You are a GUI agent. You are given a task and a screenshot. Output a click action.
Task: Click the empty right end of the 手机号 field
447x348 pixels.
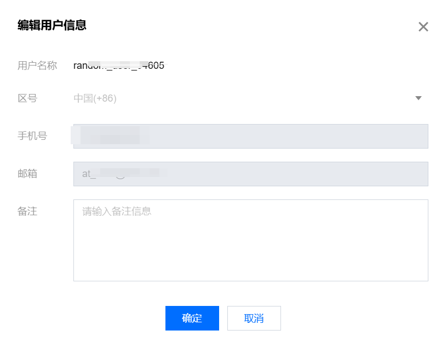pos(383,136)
